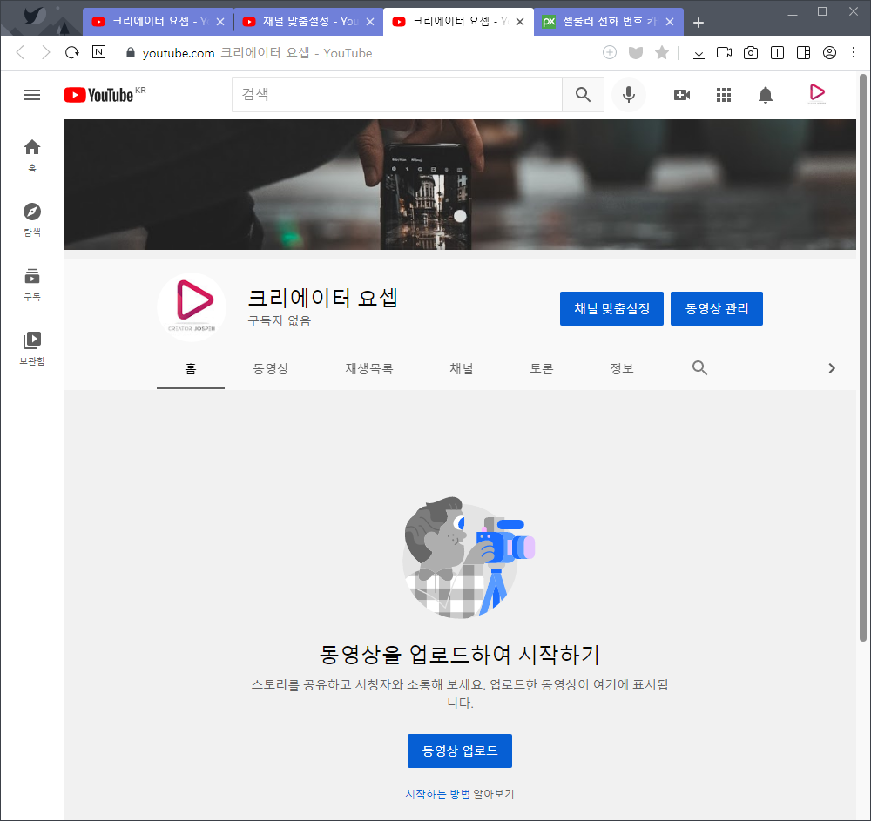Open the YouTube apps grid icon
The image size is (871, 821).
click(723, 95)
